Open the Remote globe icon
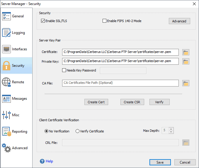Image resolution: width=199 pixels, height=168 pixels. pos(6,82)
